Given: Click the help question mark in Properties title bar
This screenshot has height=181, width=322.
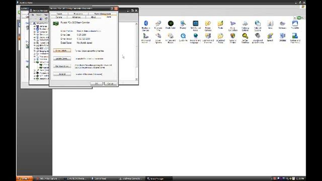Looking at the screenshot, I should pos(112,9).
